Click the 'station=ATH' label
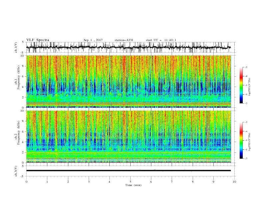Image resolution: width=264 pixels, height=204 pixels. 124,40
